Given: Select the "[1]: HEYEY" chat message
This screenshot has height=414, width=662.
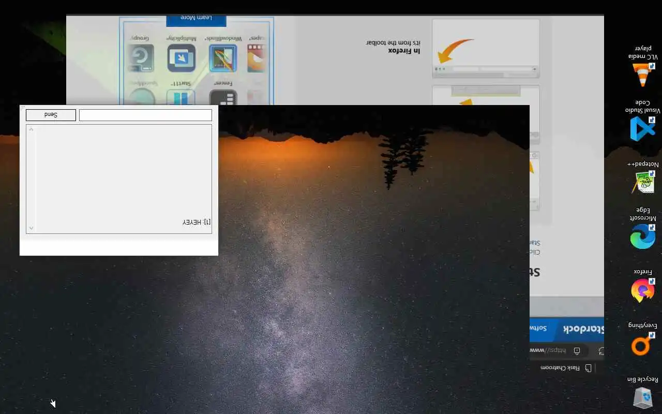Looking at the screenshot, I should 196,222.
